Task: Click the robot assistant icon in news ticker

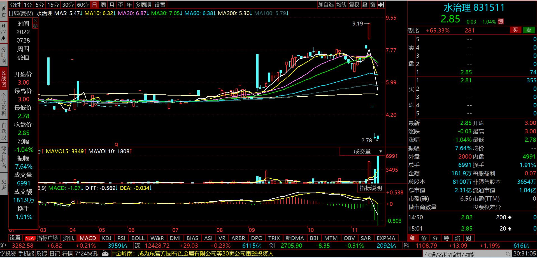Action: pyautogui.click(x=105, y=254)
